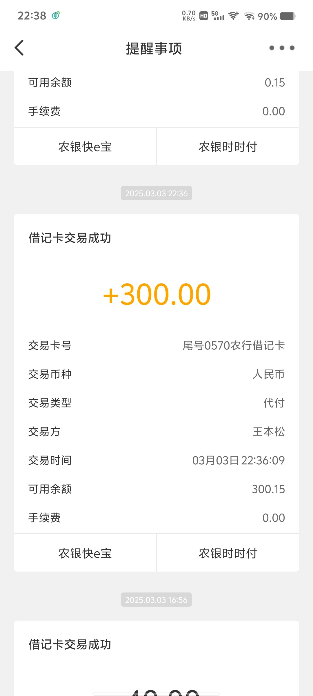Tap the Wi-Fi icon in status bar

click(249, 16)
